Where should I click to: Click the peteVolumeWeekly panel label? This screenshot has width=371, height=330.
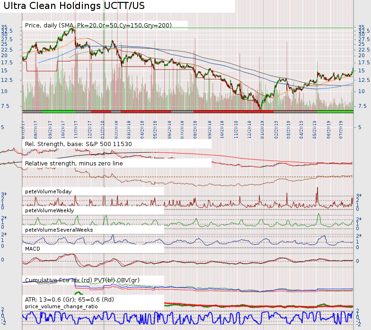49,210
